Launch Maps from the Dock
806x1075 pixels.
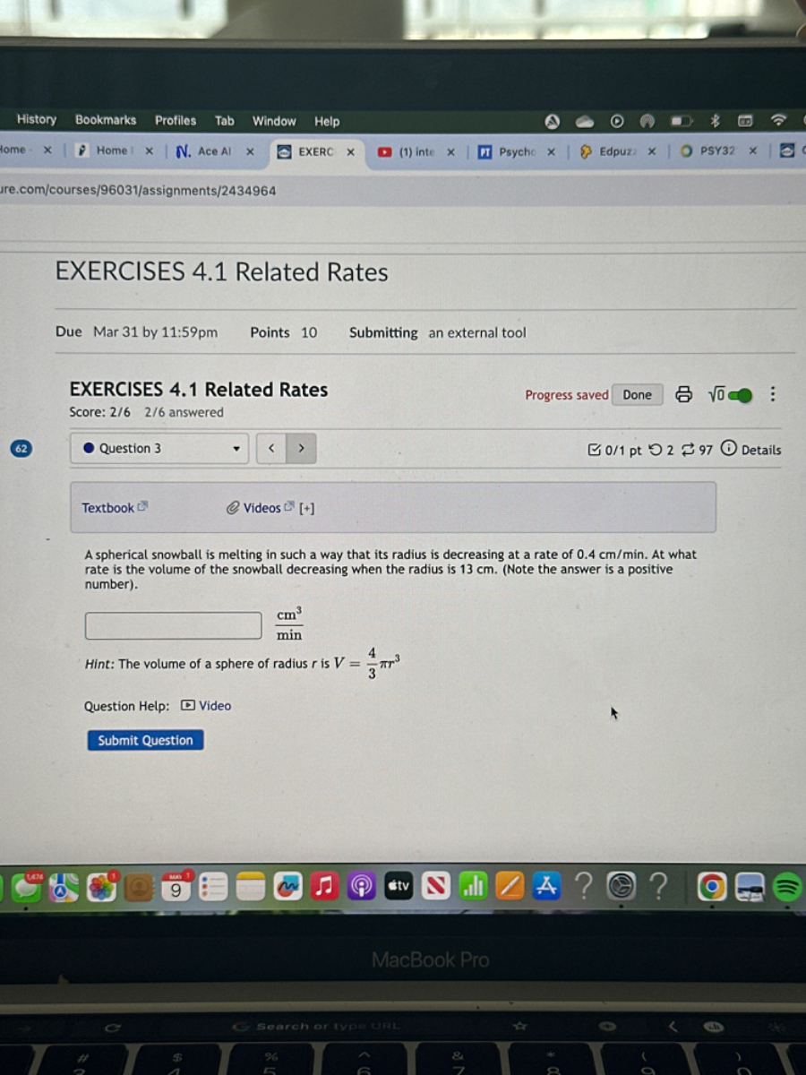coord(64,887)
